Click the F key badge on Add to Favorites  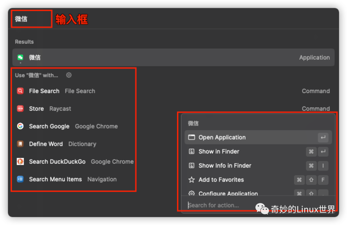pyautogui.click(x=323, y=180)
